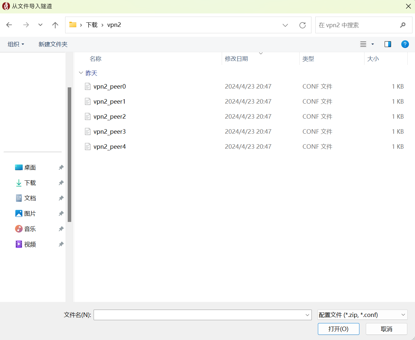
Task: Click the 取消 button
Action: [x=386, y=329]
